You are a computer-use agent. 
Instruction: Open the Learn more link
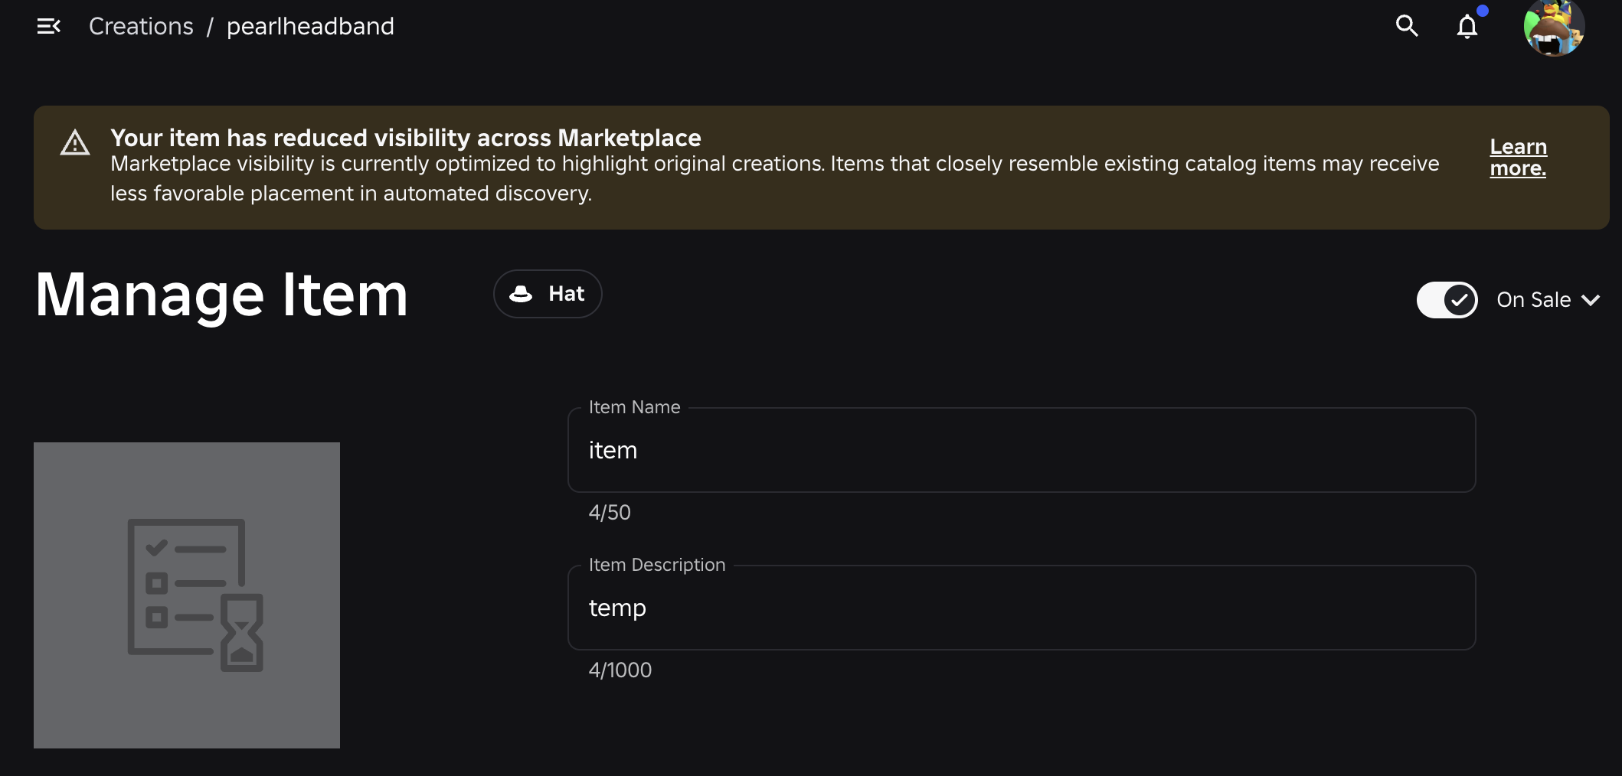click(1518, 157)
